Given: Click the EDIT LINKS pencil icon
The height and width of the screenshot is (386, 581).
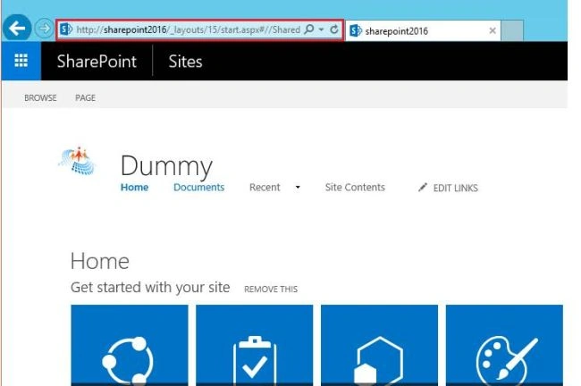Looking at the screenshot, I should tap(423, 188).
